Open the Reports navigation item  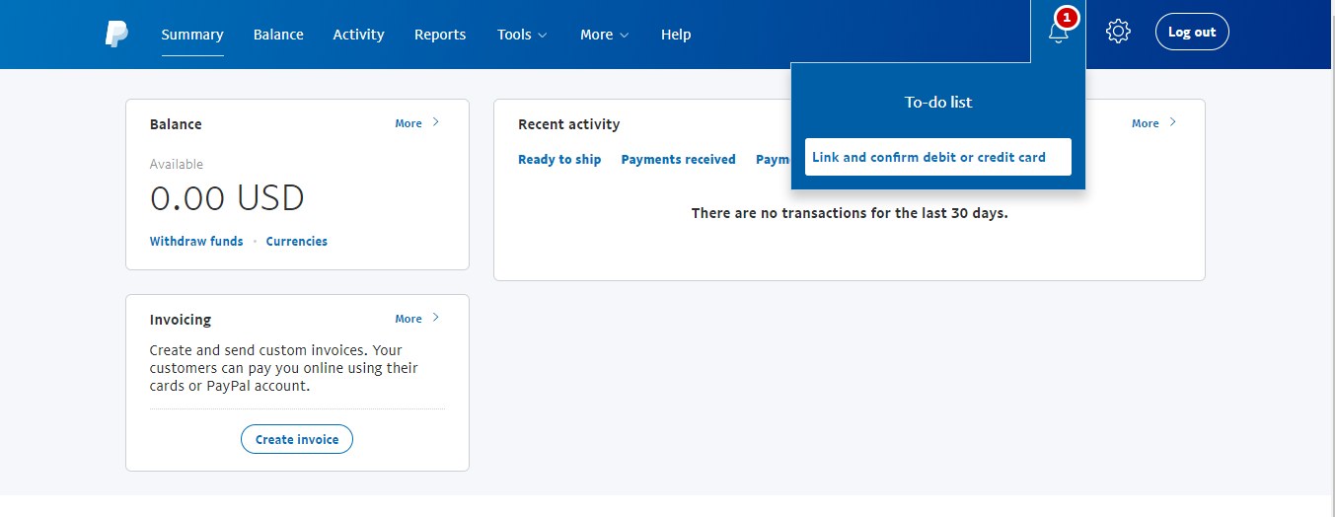click(440, 35)
